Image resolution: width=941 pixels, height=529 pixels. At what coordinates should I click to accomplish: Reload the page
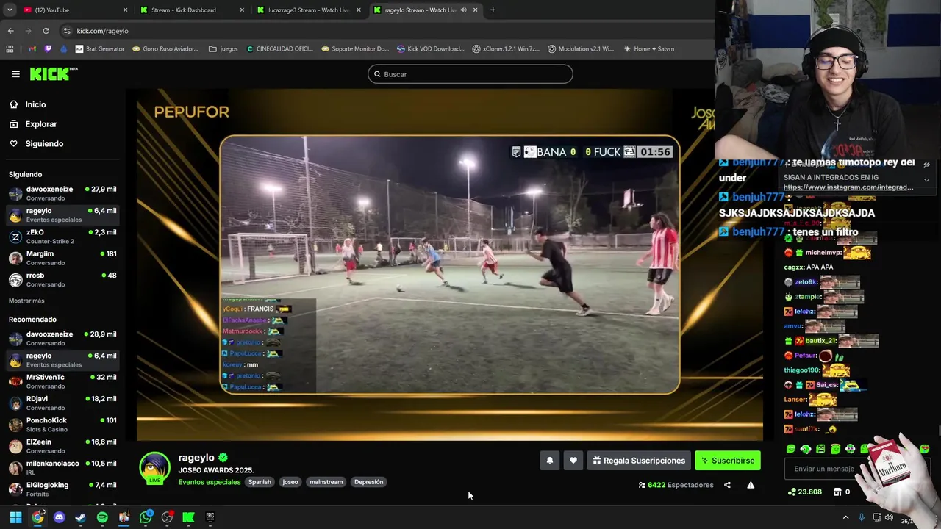46,31
